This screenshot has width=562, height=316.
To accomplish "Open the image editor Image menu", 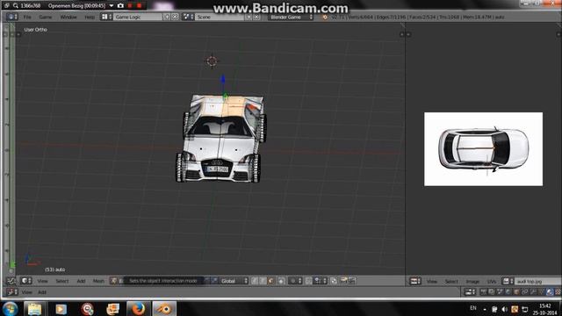I will click(x=472, y=282).
